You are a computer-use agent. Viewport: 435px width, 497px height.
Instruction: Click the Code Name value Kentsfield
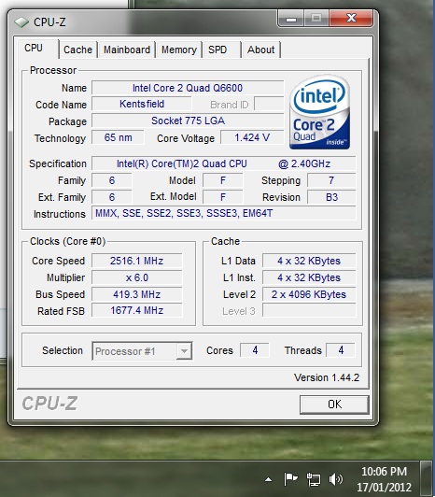pos(142,104)
